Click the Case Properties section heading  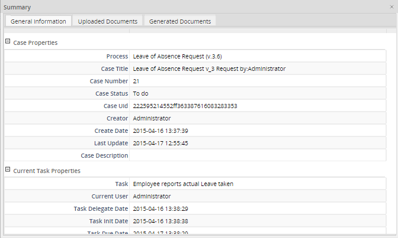tap(35, 43)
